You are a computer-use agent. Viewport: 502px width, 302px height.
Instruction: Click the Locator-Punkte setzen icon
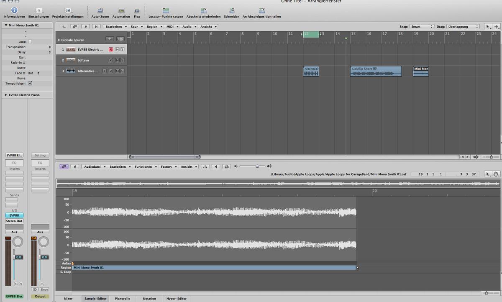coord(166,10)
